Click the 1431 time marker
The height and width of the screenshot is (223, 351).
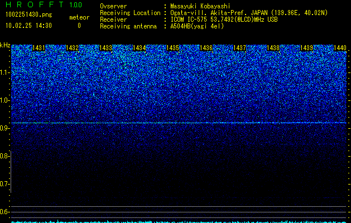pos(39,48)
